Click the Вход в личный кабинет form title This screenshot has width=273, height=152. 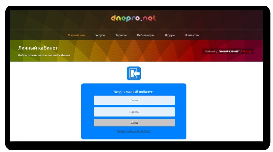[134, 92]
